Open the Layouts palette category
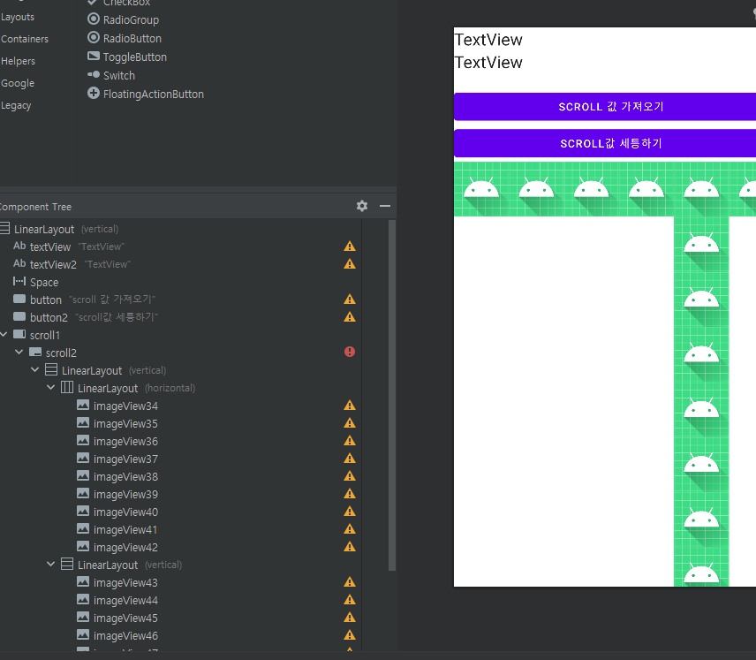 coord(18,17)
